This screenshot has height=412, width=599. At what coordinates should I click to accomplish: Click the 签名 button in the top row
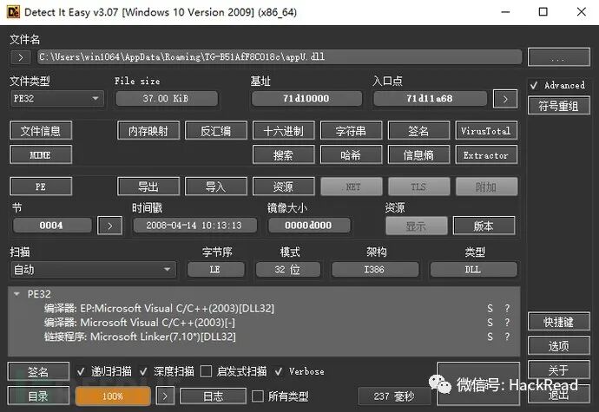pyautogui.click(x=418, y=131)
